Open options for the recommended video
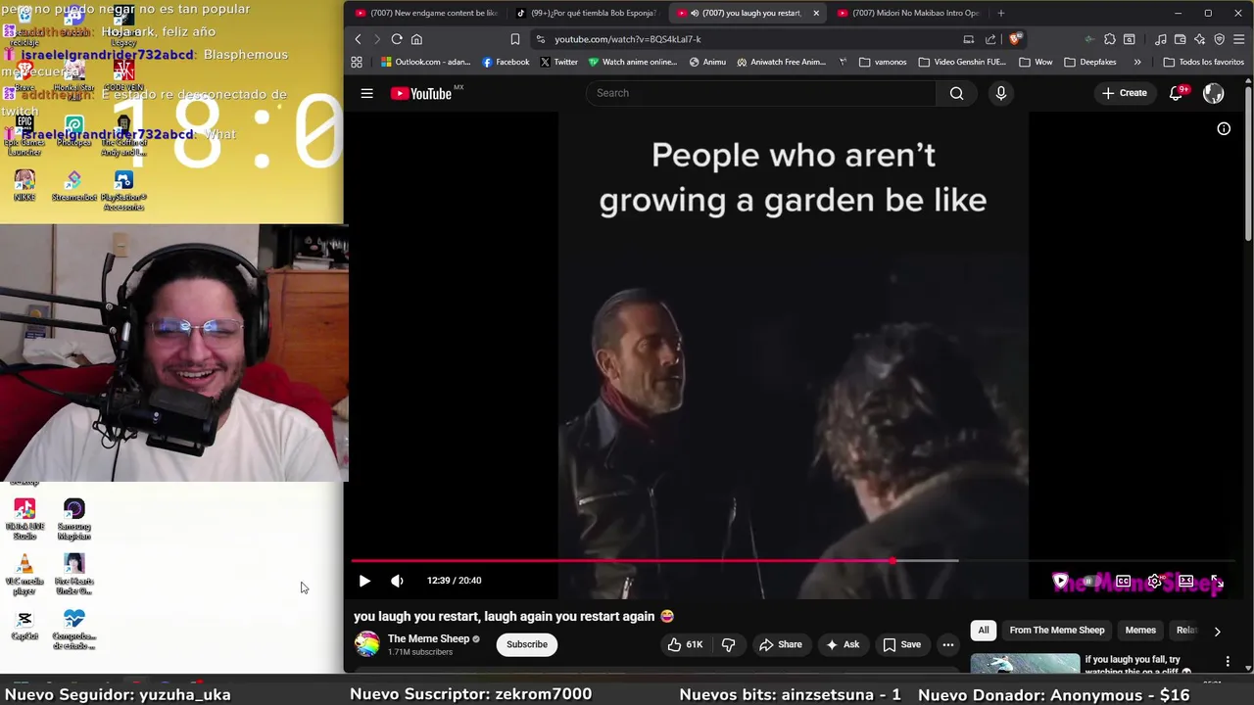 click(x=1228, y=662)
